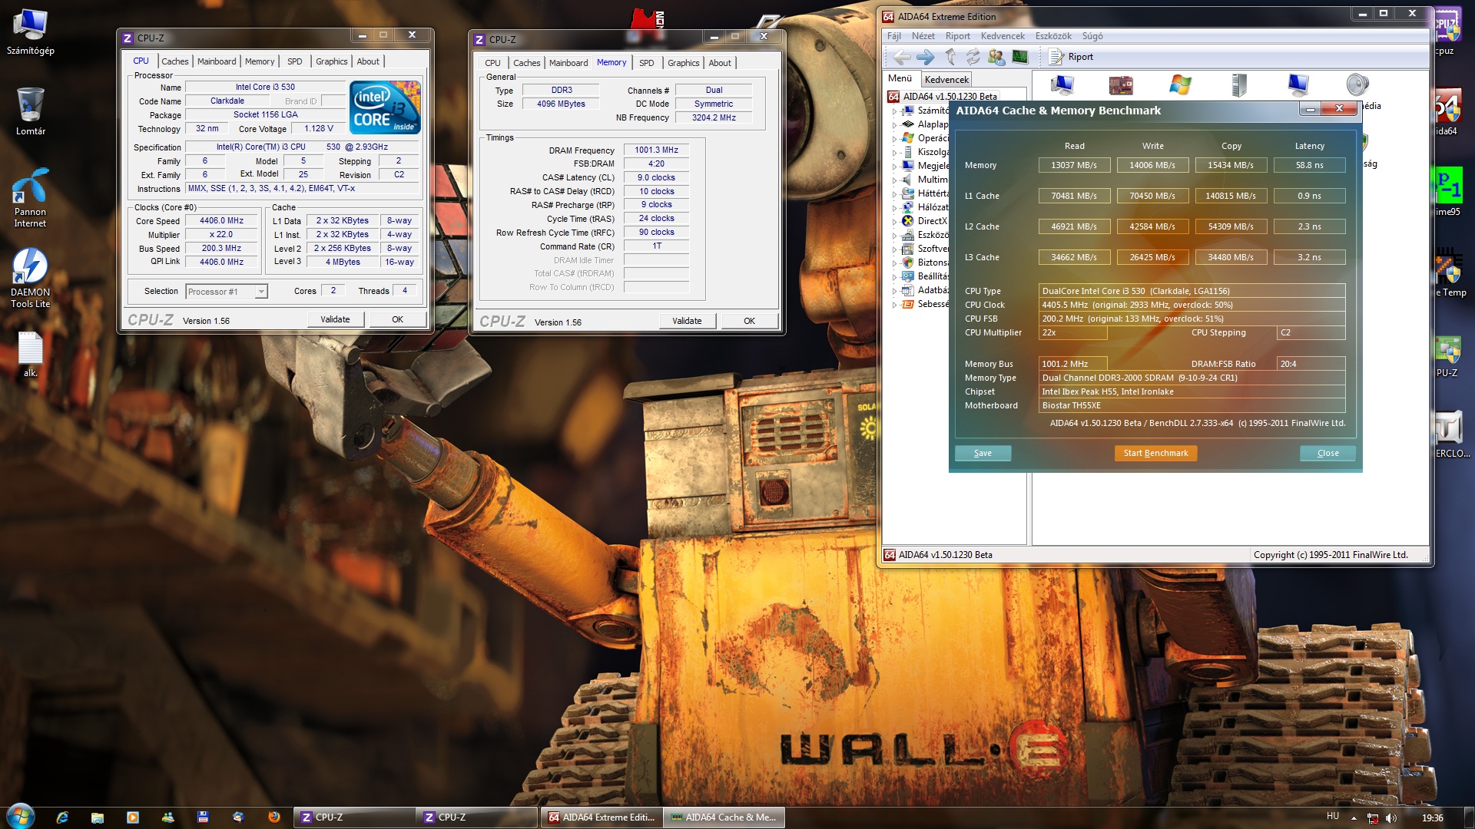Open the Fájl menu in AIDA64
The height and width of the screenshot is (829, 1475).
point(894,36)
